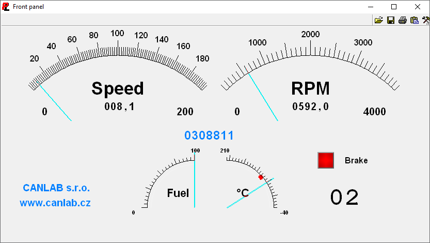
Task: Print the front panel
Action: pos(402,20)
